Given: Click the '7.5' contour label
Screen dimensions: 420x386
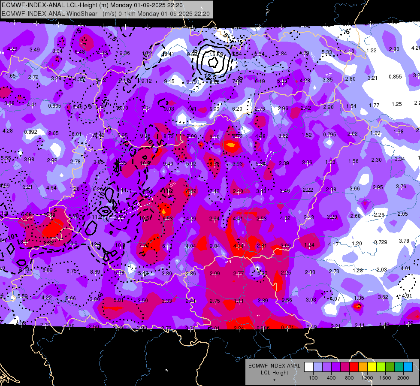Looking at the screenshot, I should [112, 37].
